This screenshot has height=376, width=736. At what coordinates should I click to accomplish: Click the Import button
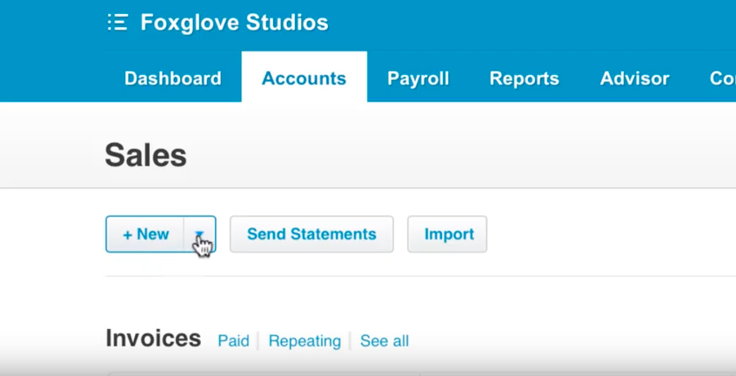447,234
